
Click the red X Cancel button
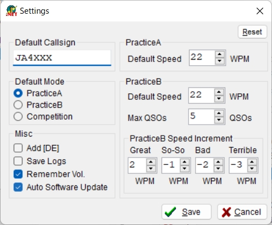pyautogui.click(x=242, y=212)
